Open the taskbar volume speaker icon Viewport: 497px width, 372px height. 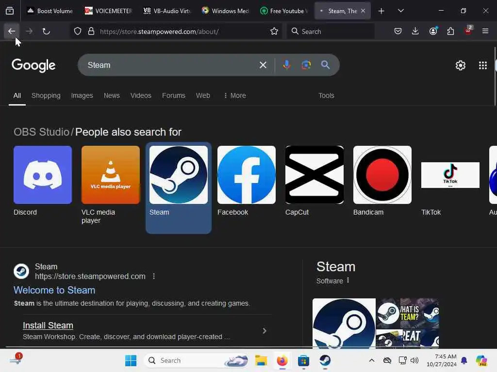(414, 360)
